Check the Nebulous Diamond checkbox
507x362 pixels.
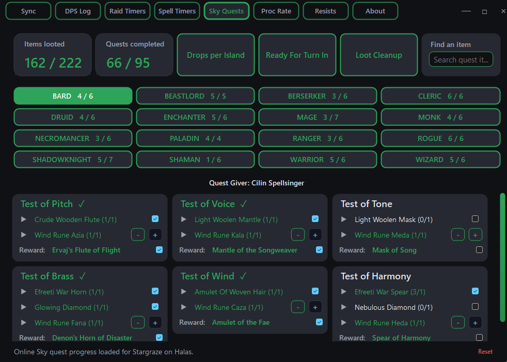[476, 307]
